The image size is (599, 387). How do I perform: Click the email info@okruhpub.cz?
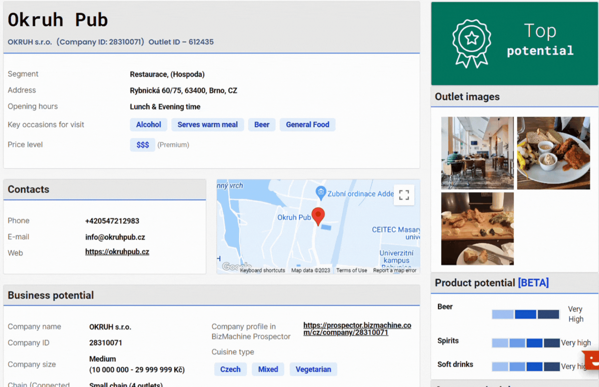pyautogui.click(x=115, y=237)
